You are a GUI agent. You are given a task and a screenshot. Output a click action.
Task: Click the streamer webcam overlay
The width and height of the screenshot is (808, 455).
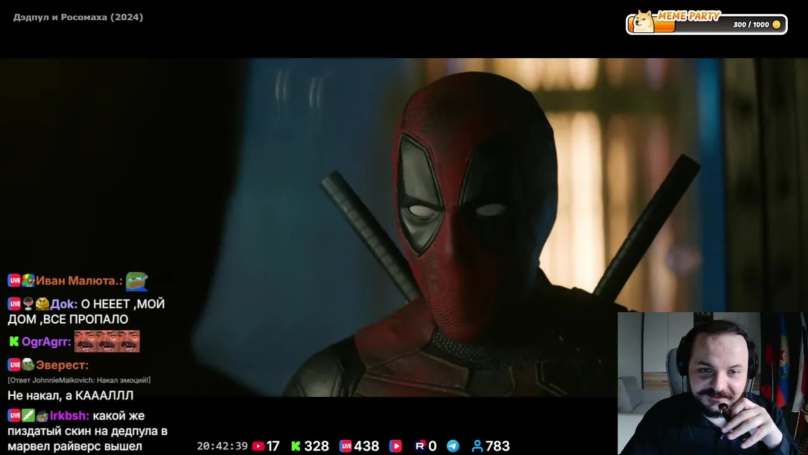[x=713, y=383]
